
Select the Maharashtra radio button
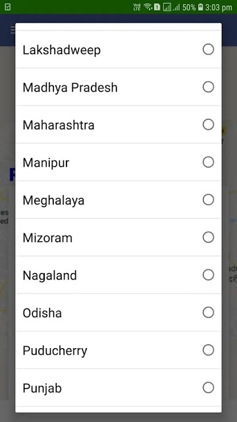pos(208,125)
